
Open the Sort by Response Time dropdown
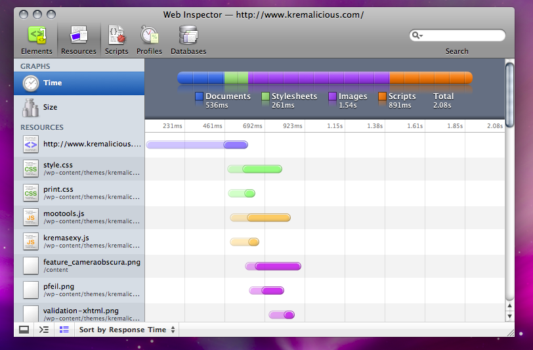click(x=127, y=330)
